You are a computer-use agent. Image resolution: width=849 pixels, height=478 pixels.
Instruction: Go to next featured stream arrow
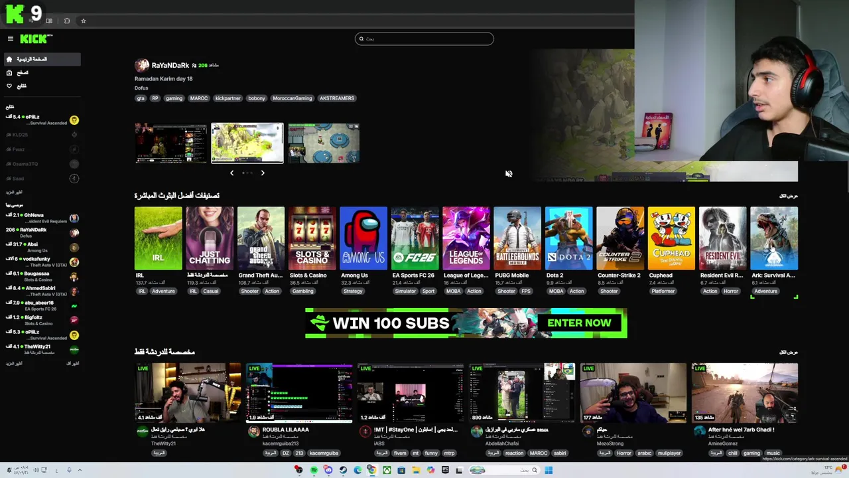(263, 173)
